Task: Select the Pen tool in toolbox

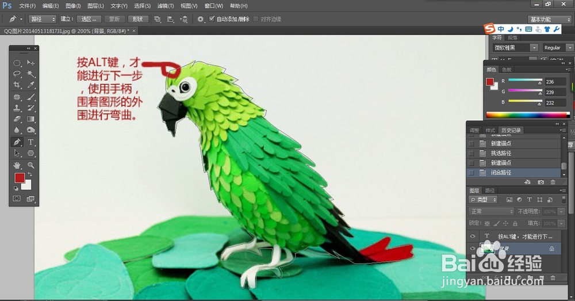Action: pos(17,142)
